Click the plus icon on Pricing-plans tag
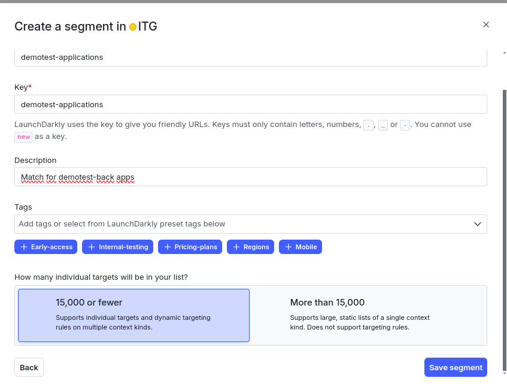This screenshot has width=507, height=387. tap(168, 247)
